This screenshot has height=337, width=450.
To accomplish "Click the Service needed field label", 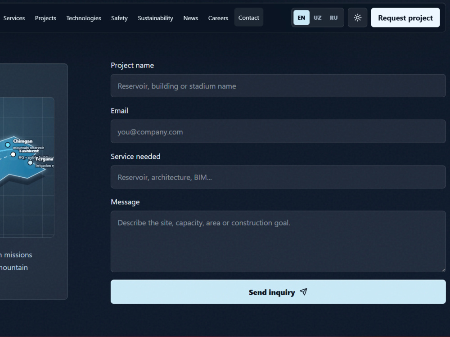I will coord(135,157).
